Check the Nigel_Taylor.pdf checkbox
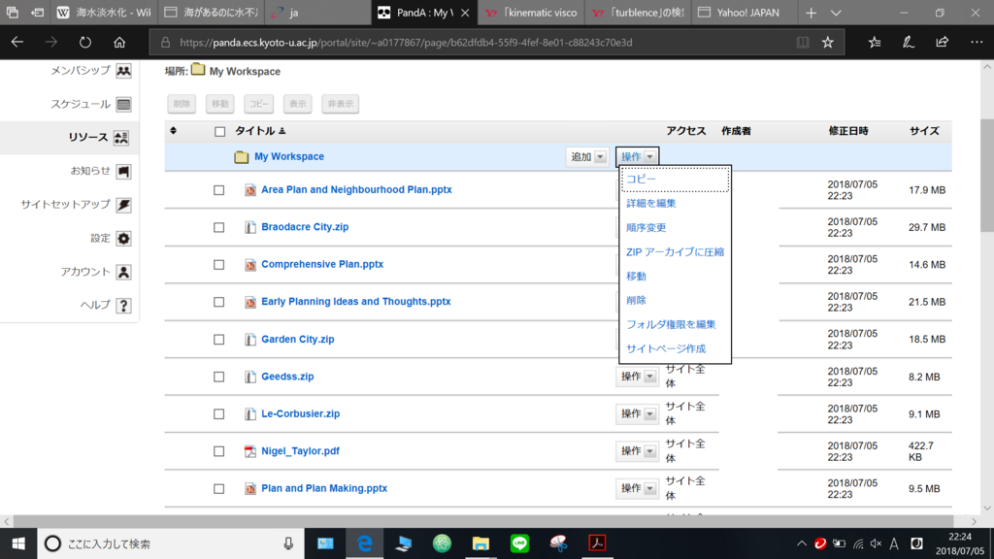Screen dimensions: 994x559 pyautogui.click(x=218, y=452)
